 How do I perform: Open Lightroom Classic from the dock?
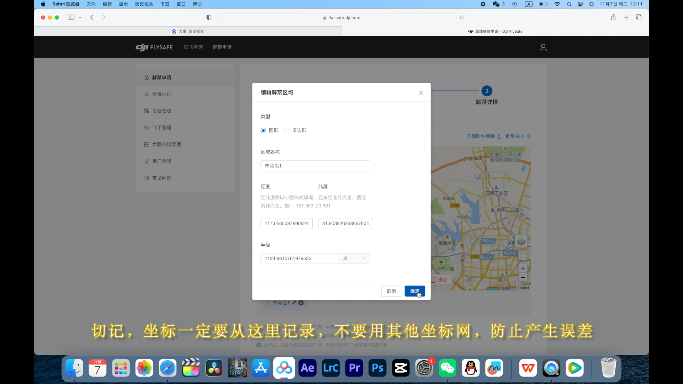coord(331,368)
